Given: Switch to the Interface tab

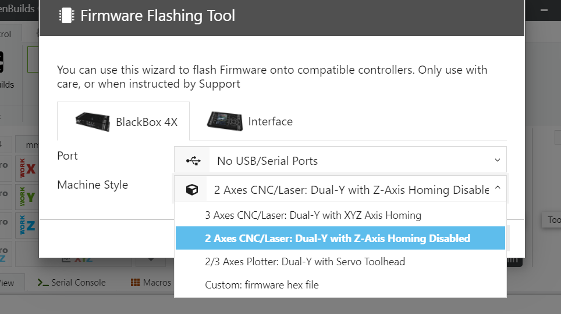Looking at the screenshot, I should pyautogui.click(x=250, y=122).
